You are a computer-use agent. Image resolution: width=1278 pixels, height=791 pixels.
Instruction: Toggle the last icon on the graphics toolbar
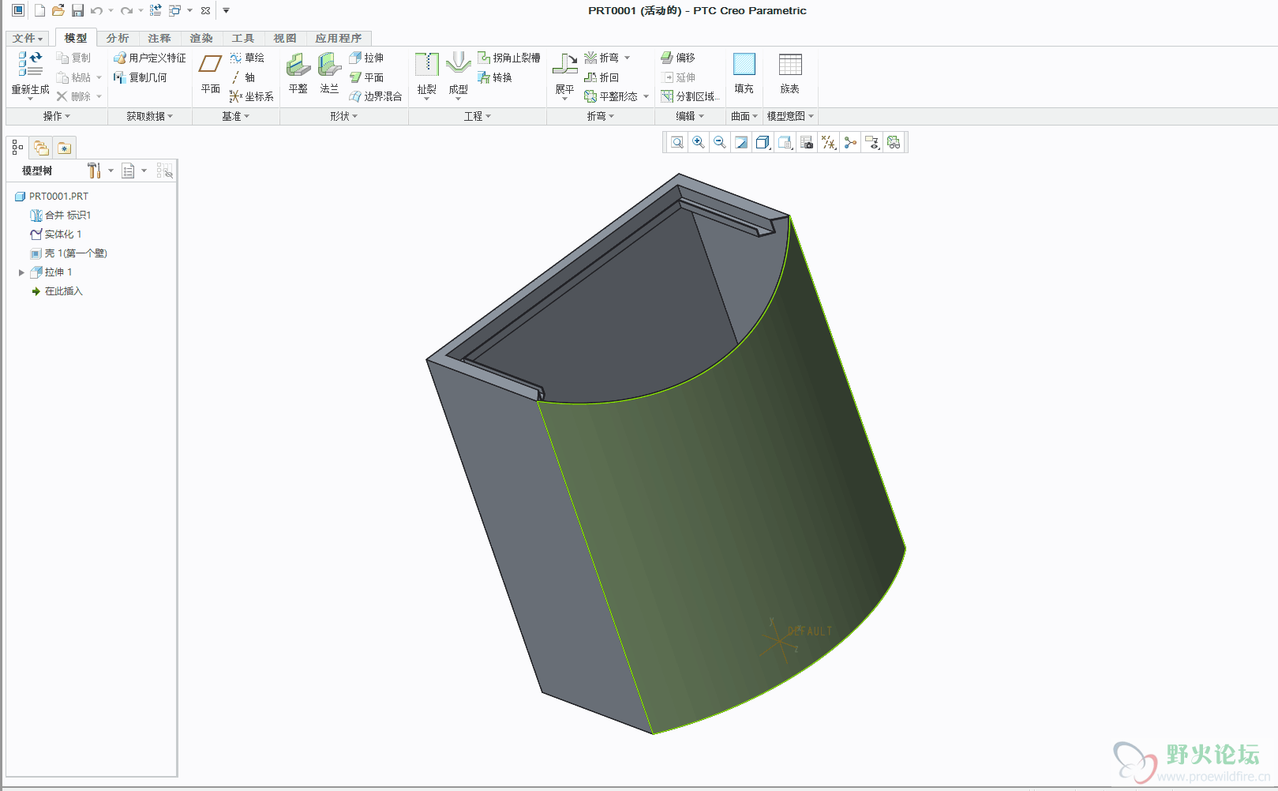(894, 142)
